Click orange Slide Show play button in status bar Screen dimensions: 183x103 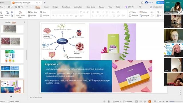point(150,102)
